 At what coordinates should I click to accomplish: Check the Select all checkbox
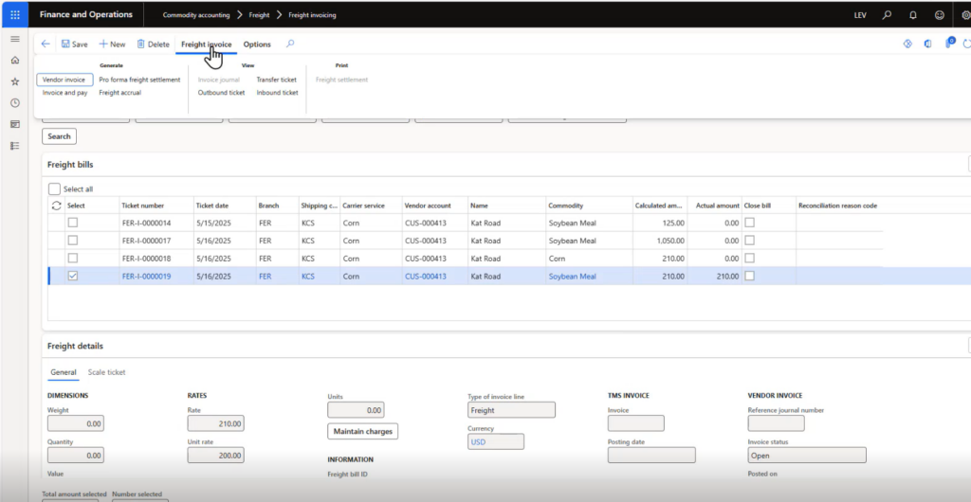pyautogui.click(x=54, y=189)
